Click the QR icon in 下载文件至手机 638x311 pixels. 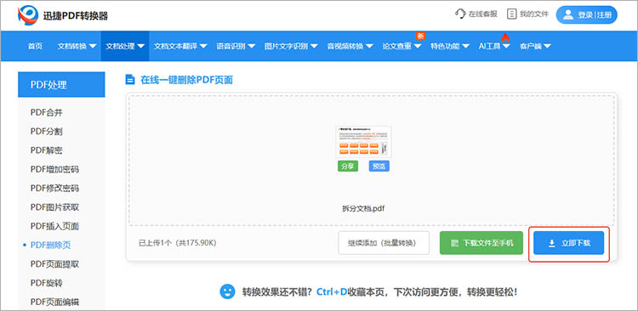click(x=454, y=244)
